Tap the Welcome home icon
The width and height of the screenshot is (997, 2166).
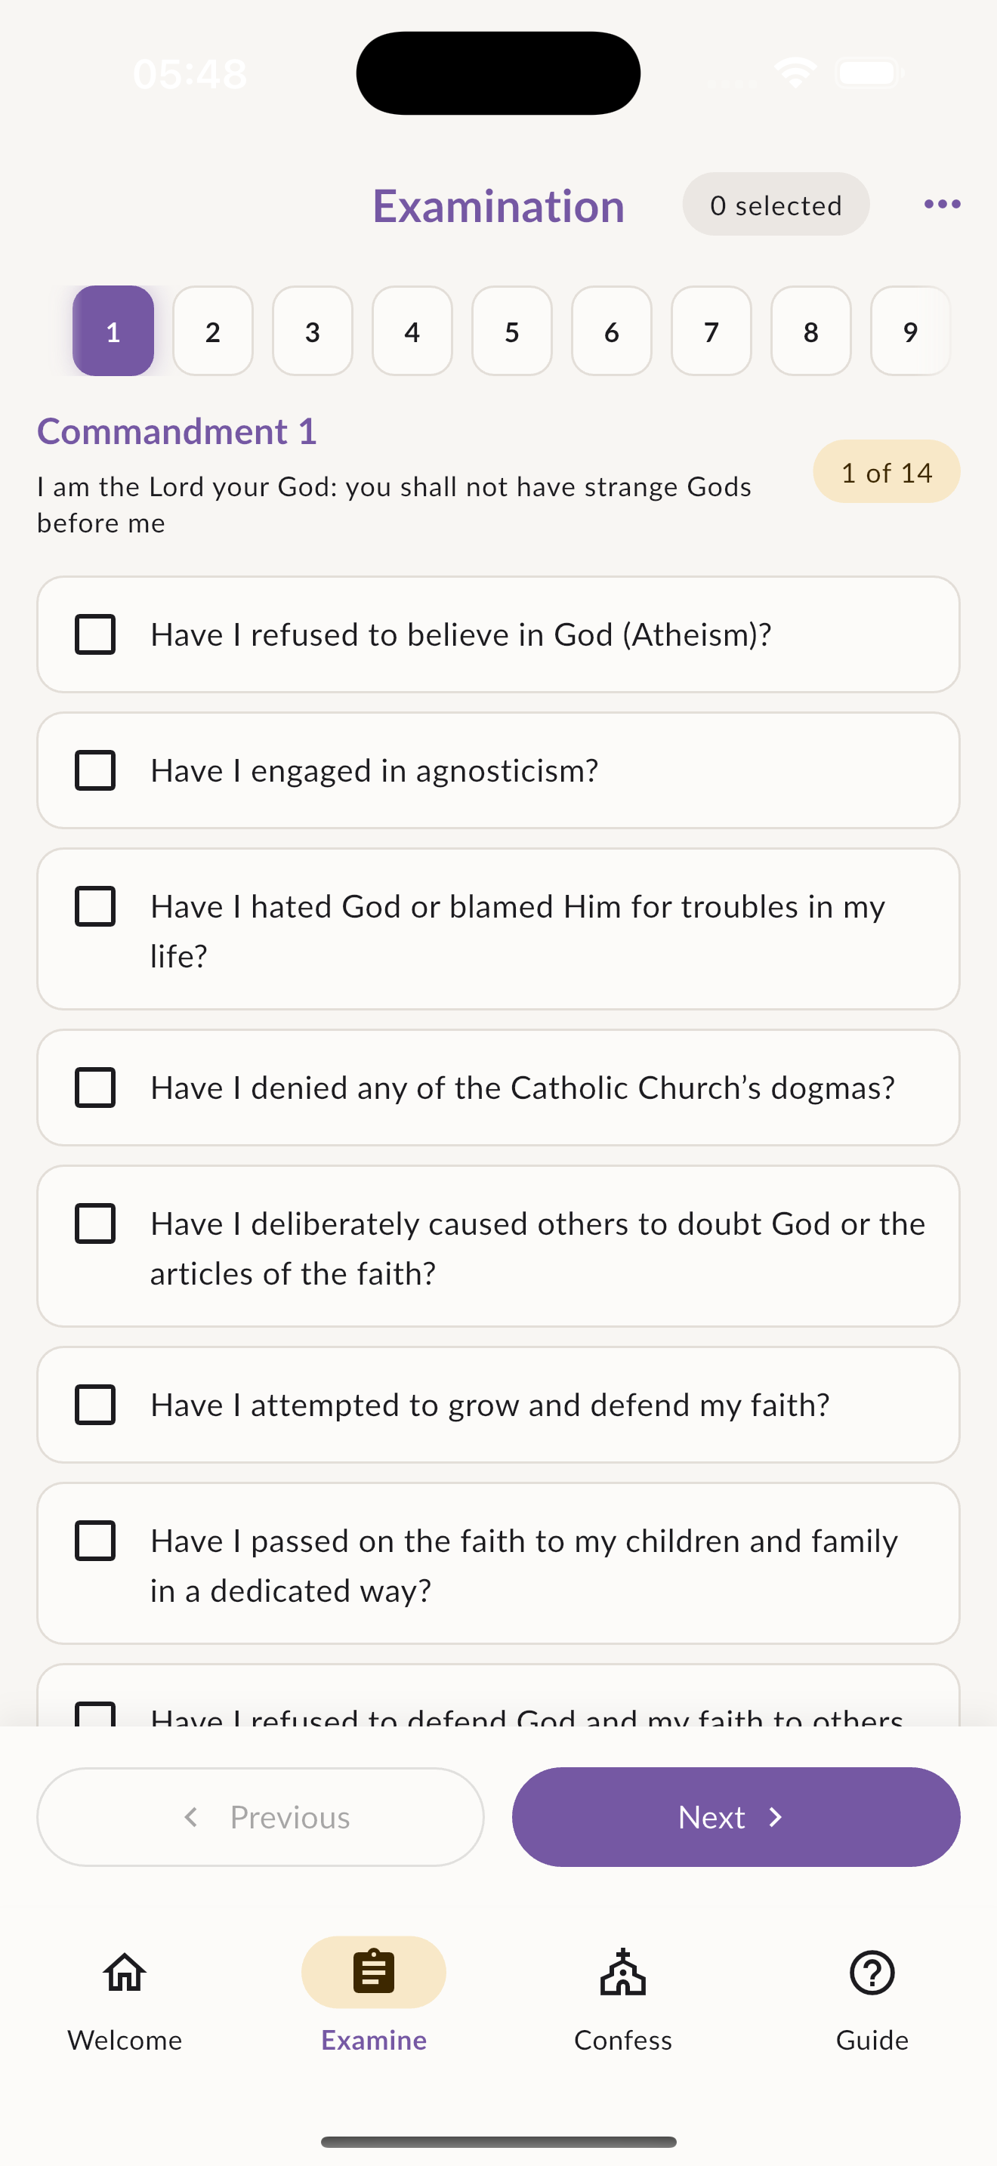pos(125,1973)
